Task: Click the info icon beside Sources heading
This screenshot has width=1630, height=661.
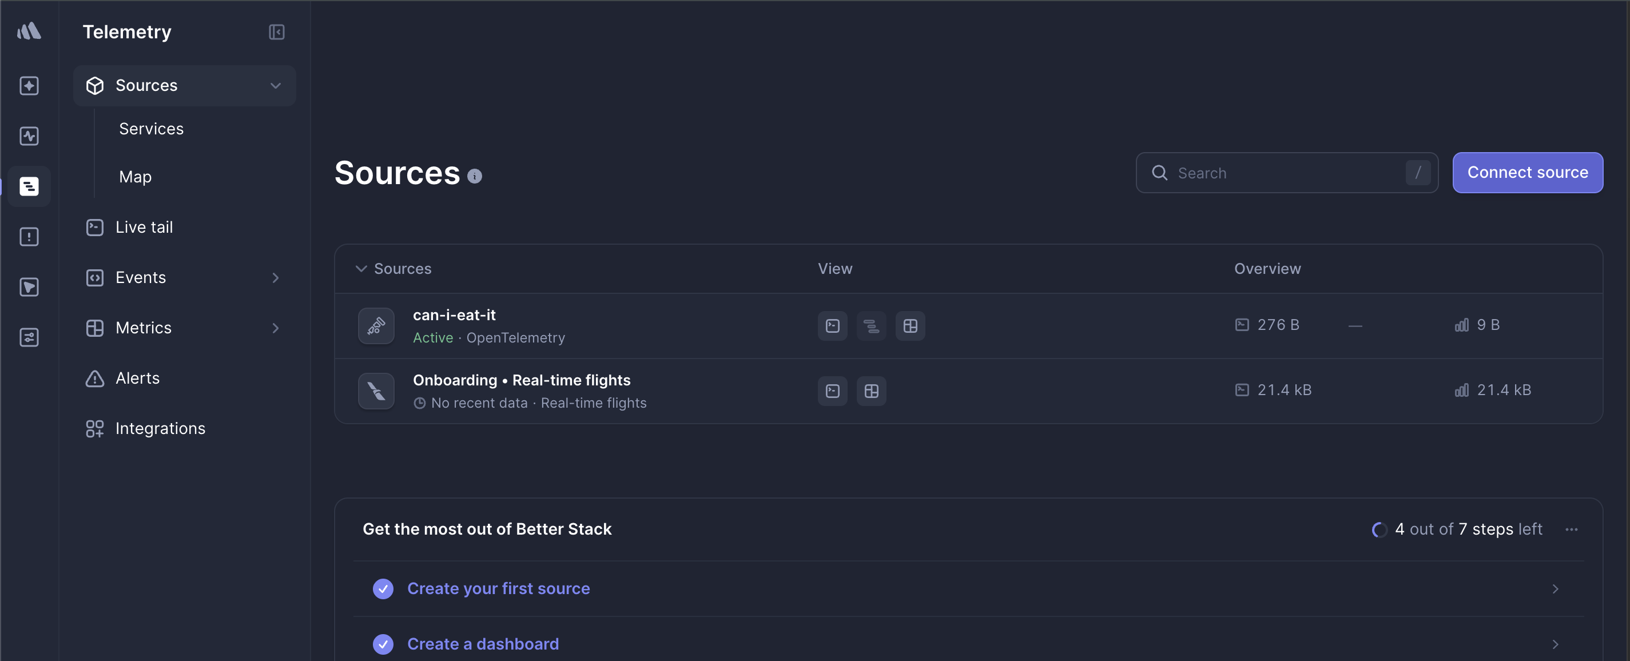Action: (475, 176)
